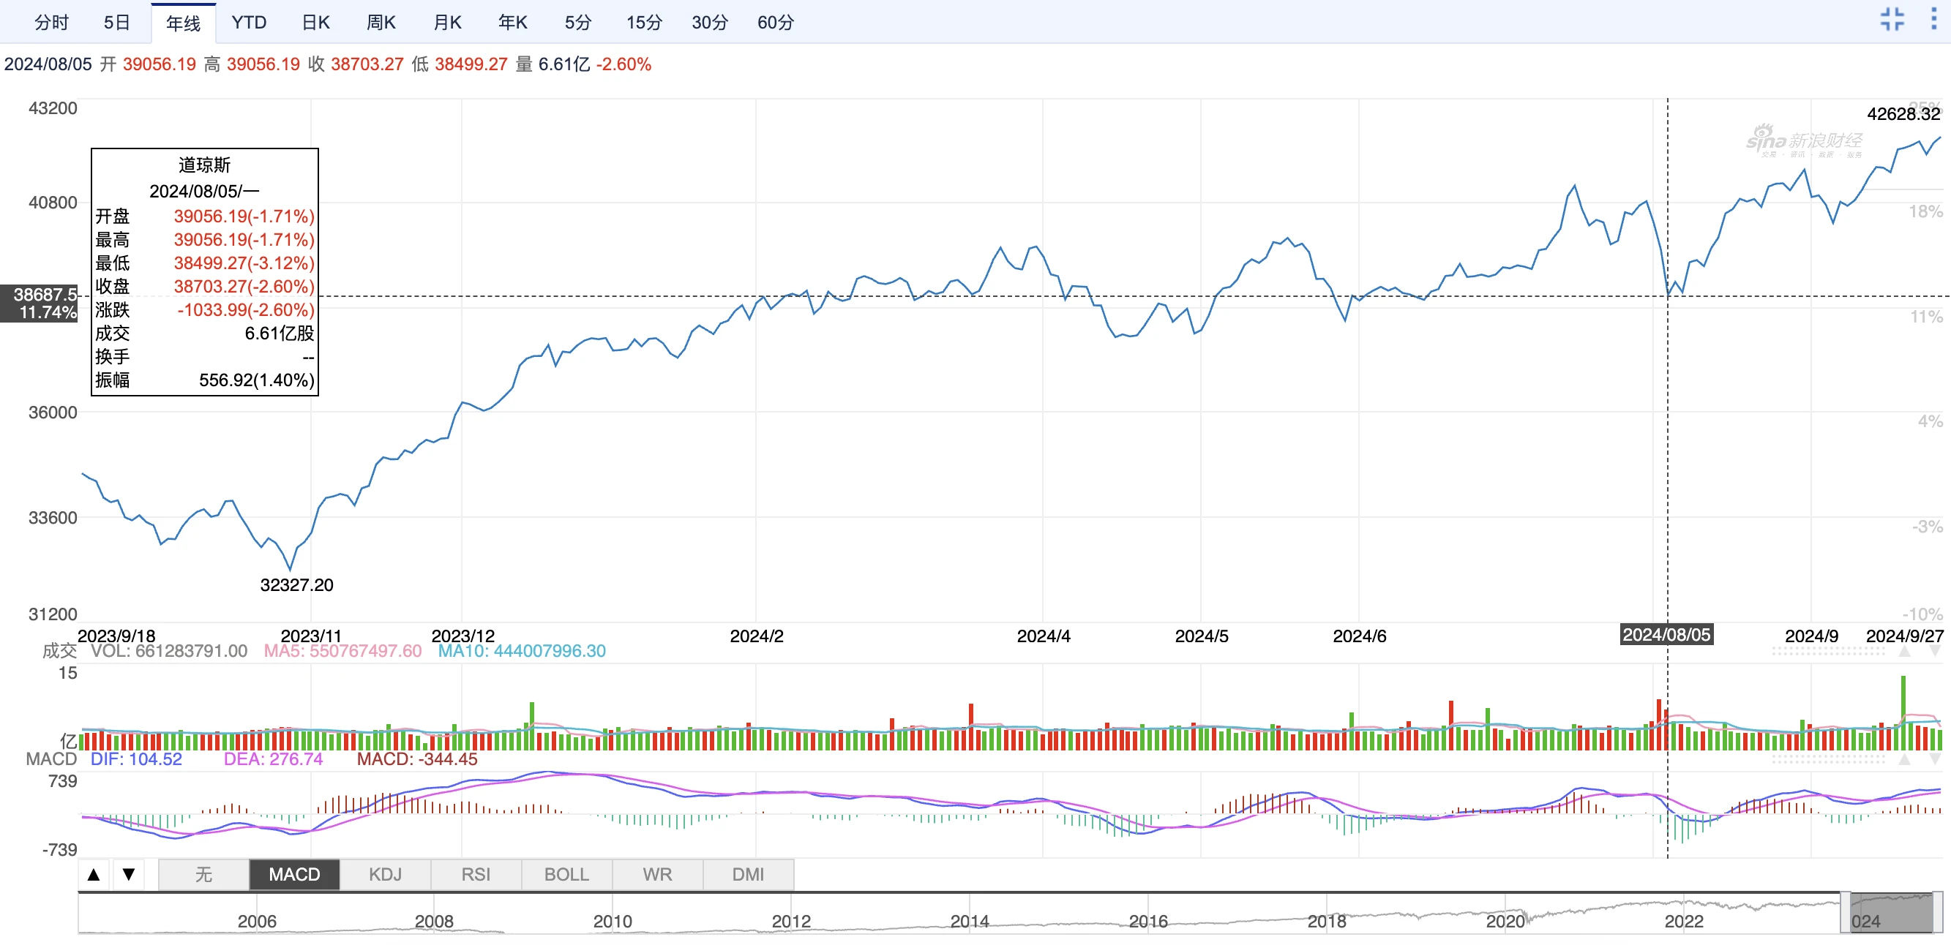Viewport: 1951px width, 945px height.
Task: Click the grey up-triangle above the MACD chart
Action: point(1904,758)
